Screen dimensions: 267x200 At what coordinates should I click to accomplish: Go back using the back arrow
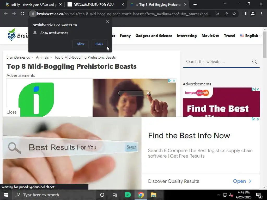click(6, 14)
